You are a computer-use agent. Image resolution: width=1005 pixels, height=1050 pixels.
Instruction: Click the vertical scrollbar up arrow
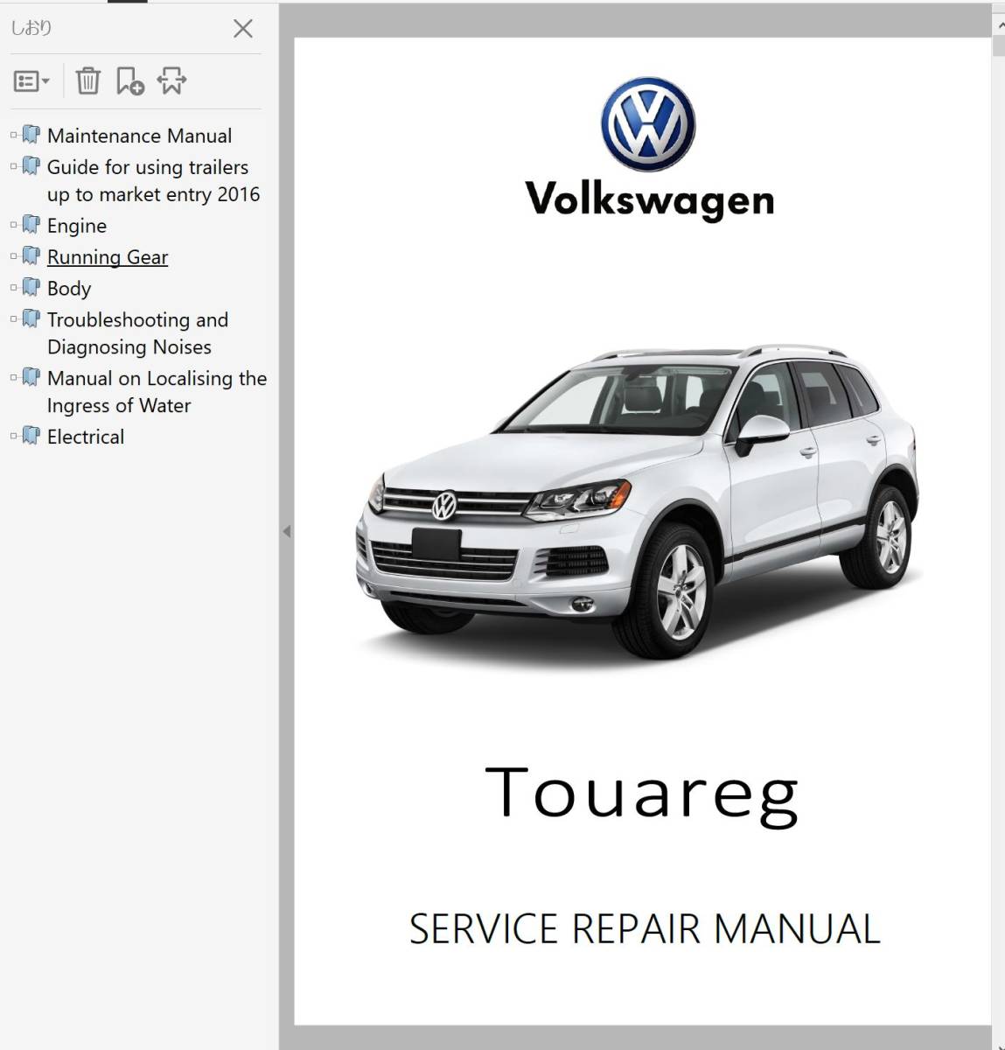click(x=999, y=26)
